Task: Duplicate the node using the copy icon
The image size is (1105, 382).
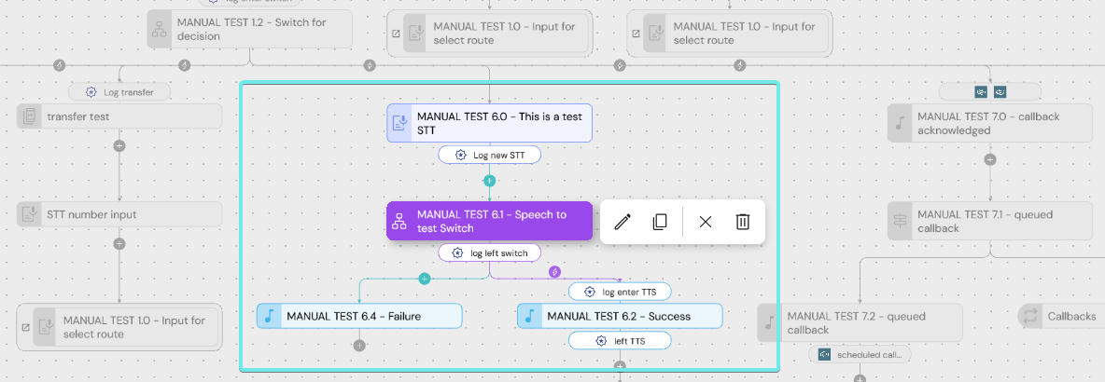Action: point(660,222)
